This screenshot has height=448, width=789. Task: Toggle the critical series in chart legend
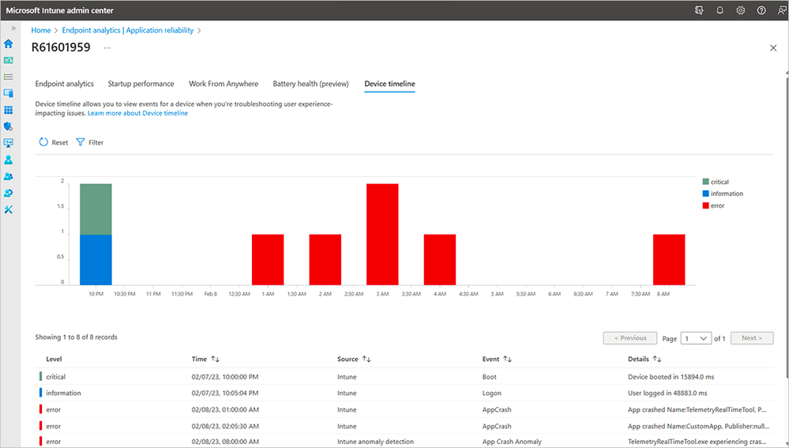[718, 182]
